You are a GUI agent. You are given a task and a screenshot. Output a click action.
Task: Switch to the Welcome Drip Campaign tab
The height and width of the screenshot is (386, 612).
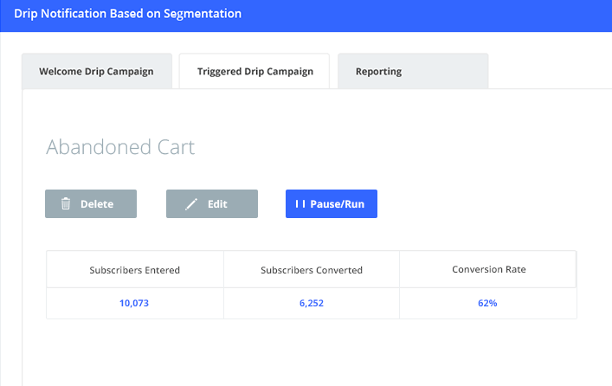coord(96,72)
